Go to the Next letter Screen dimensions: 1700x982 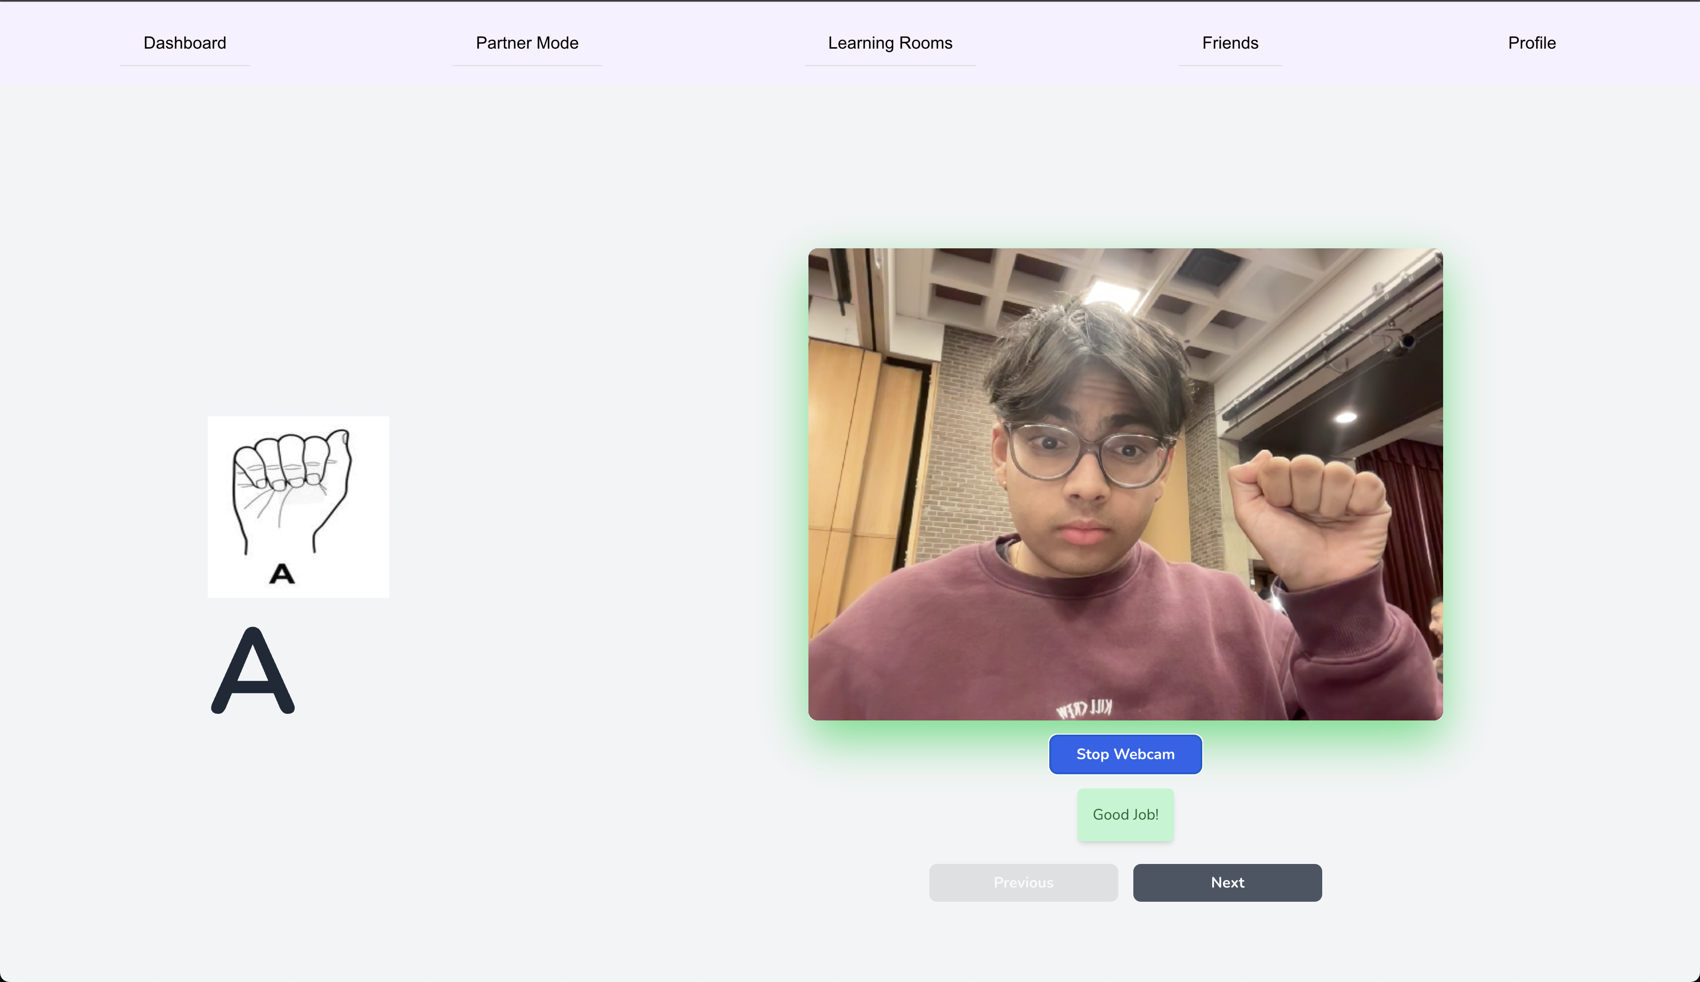[x=1227, y=882]
